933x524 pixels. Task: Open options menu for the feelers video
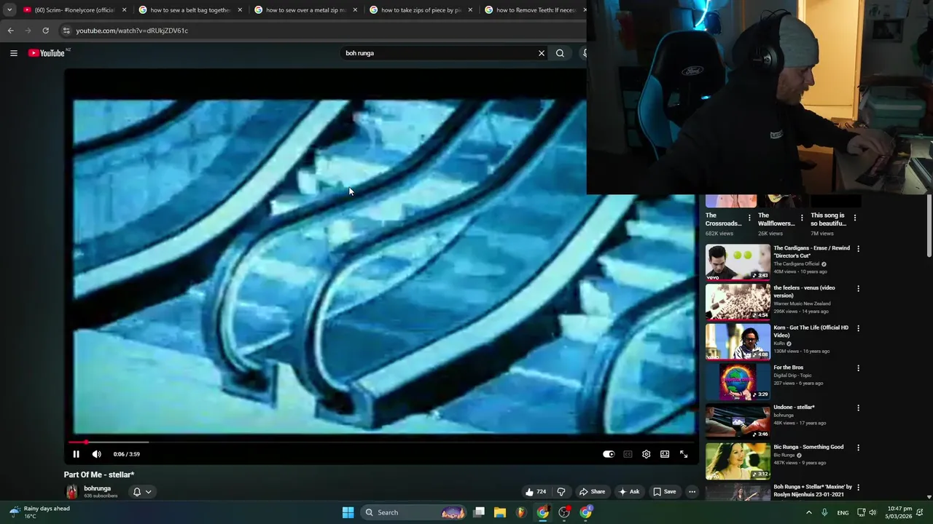tap(858, 289)
